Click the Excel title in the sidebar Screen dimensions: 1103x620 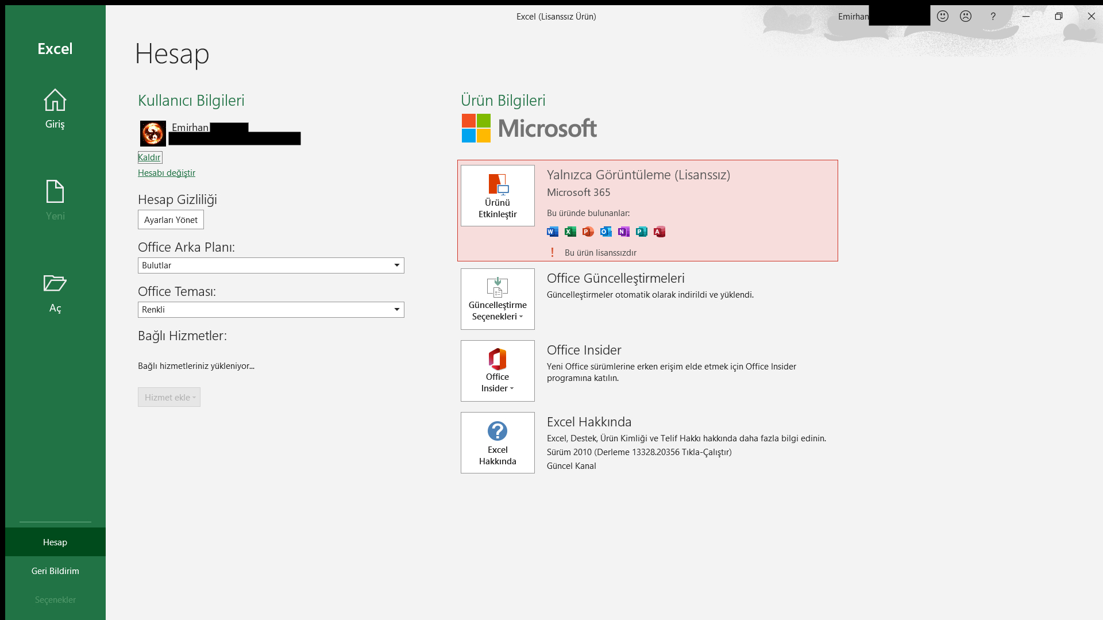click(x=55, y=49)
